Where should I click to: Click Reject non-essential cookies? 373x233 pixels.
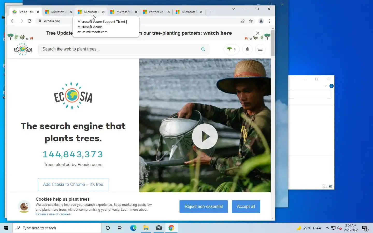pyautogui.click(x=204, y=207)
